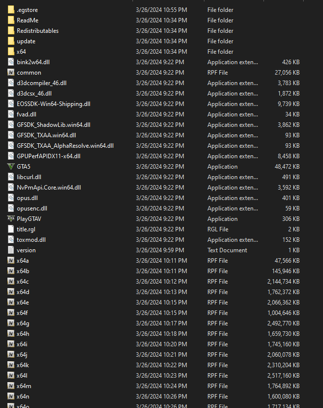Click the x64k file name

(x=23, y=365)
